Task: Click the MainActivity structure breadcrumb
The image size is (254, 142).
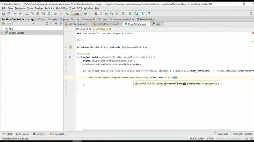Action: click(x=85, y=29)
